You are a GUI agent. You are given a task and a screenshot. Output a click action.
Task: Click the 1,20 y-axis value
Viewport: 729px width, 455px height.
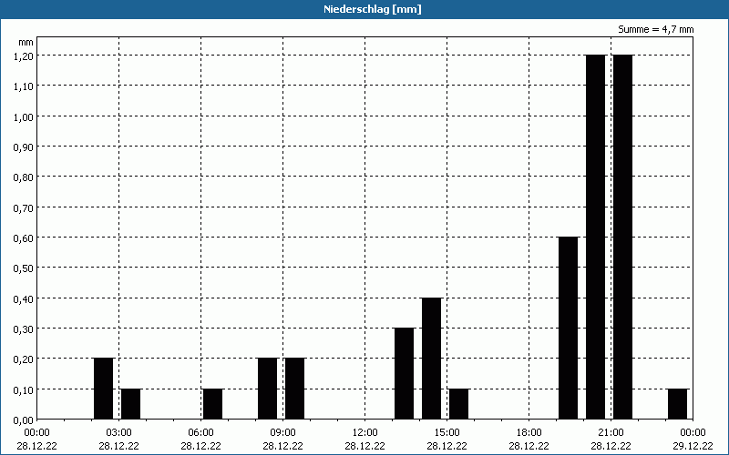coord(24,56)
